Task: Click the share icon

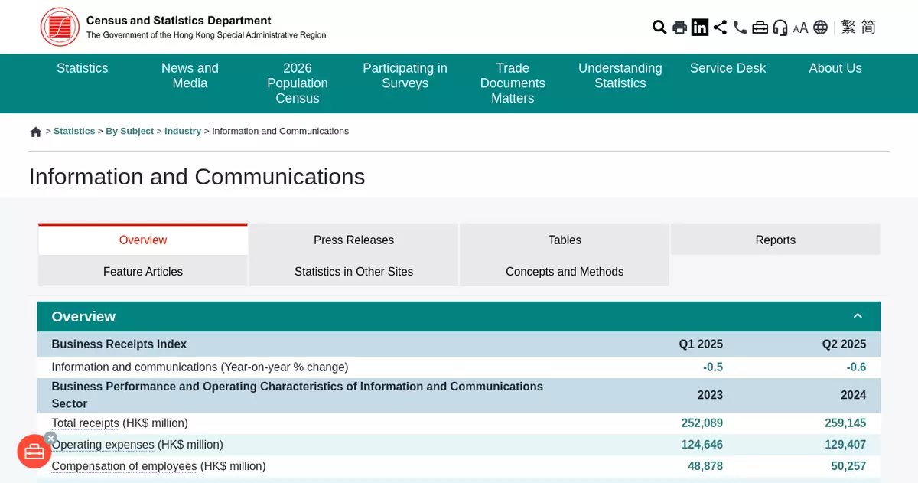Action: coord(720,28)
